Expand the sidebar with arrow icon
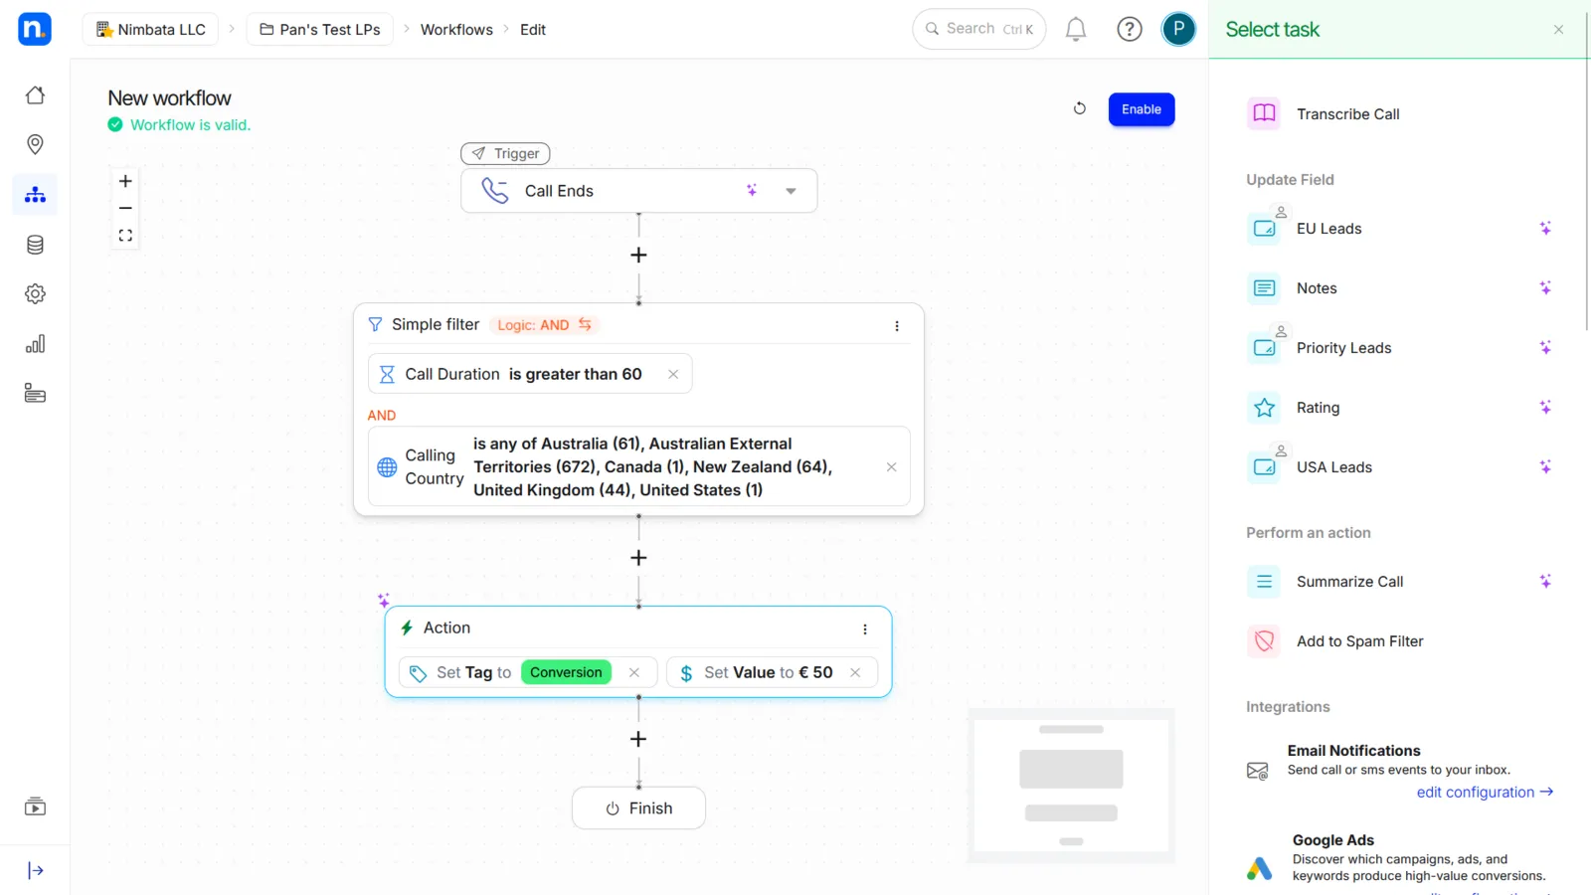The height and width of the screenshot is (895, 1591). tap(35, 871)
